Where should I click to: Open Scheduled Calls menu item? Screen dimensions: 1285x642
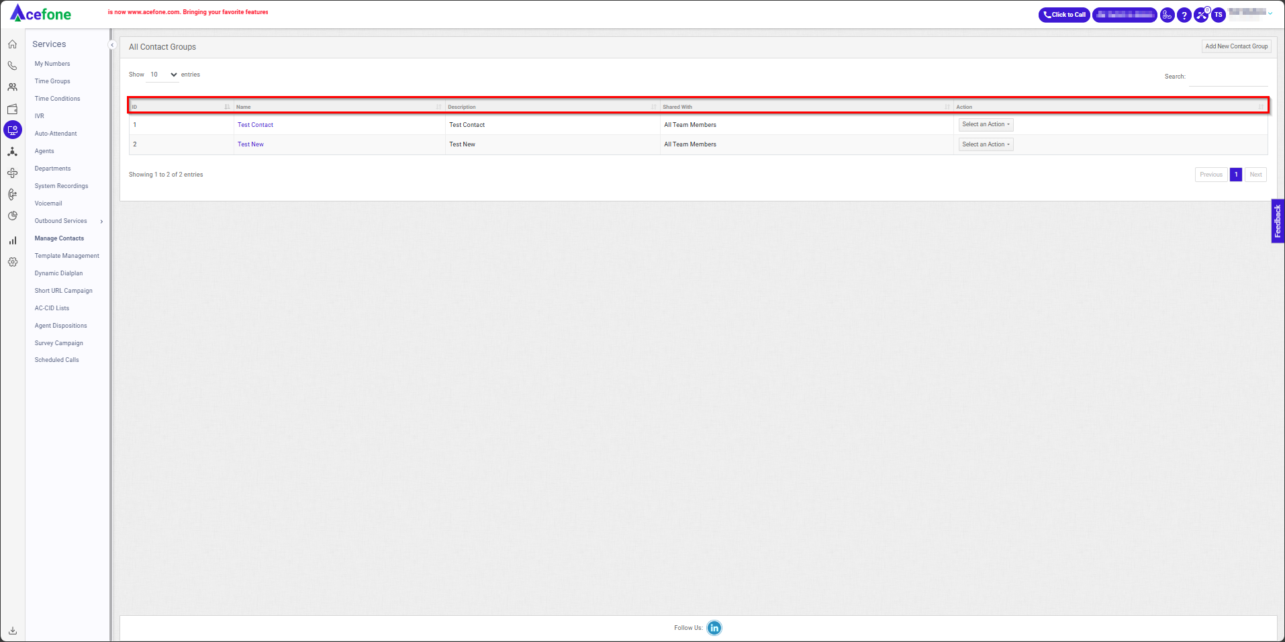[x=56, y=360]
